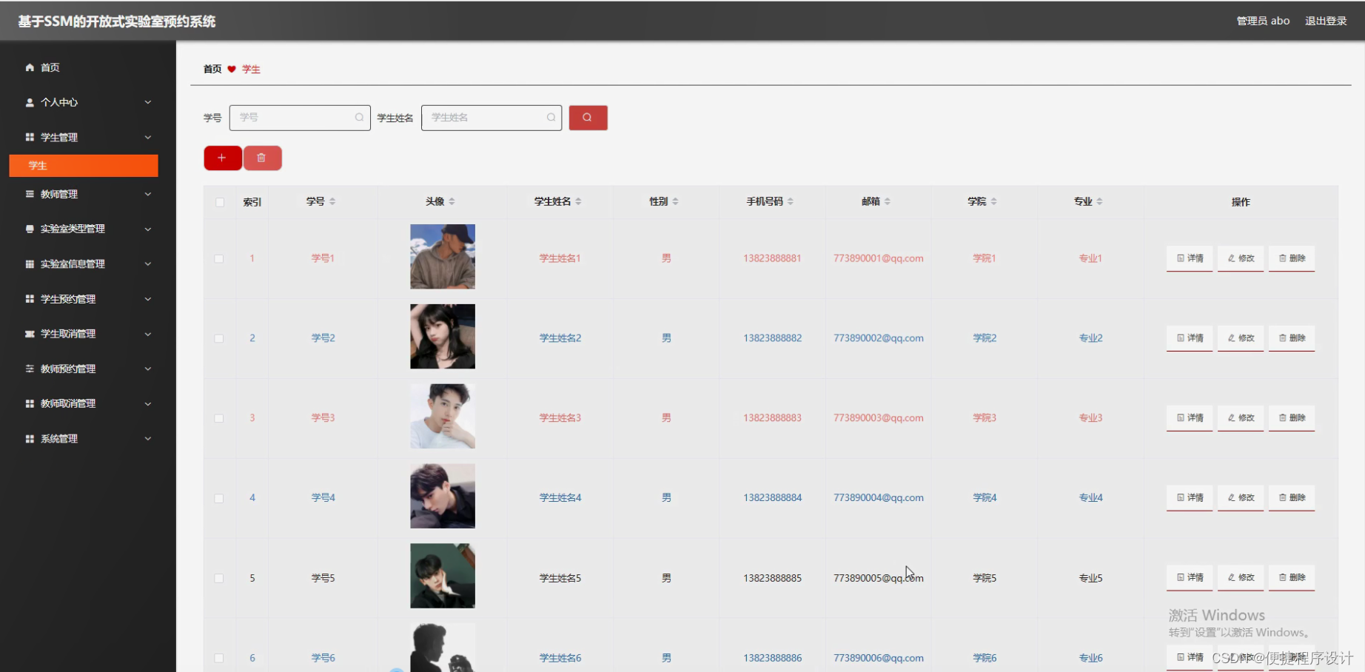Click magnifier icon inside 学号 search field
This screenshot has width=1365, height=672.
point(359,118)
